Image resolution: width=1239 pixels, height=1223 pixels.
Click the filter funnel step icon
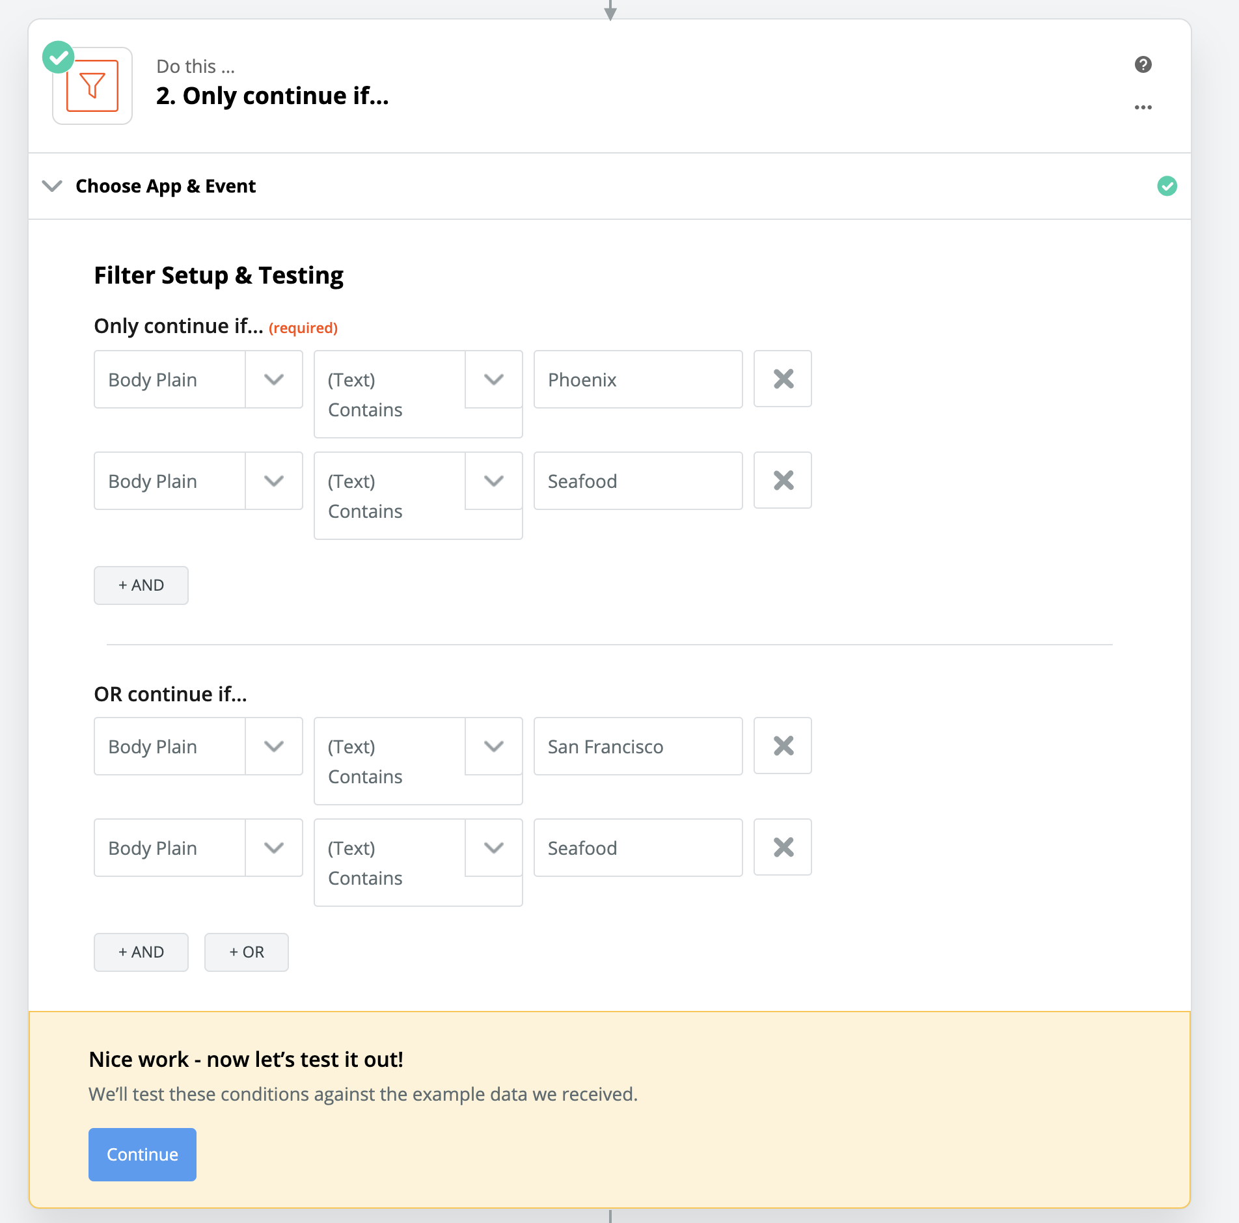(92, 86)
